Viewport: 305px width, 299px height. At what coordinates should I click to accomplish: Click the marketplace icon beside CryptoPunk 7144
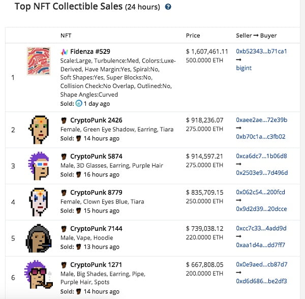(64, 229)
